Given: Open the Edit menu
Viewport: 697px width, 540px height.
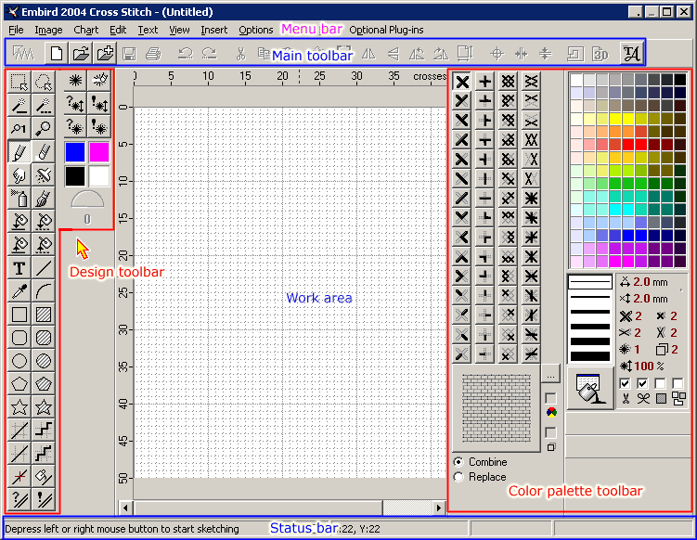Looking at the screenshot, I should point(118,30).
